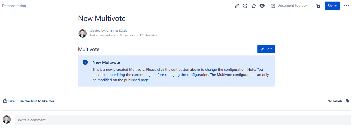Click the pencil edit page icon
This screenshot has width=353, height=128.
236,6
